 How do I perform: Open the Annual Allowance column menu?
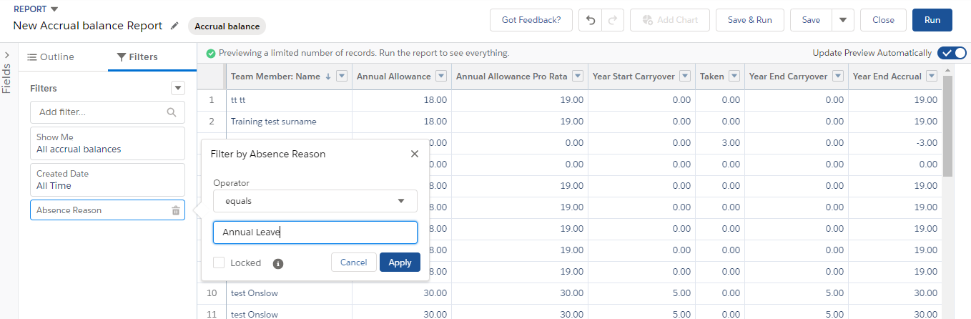click(441, 77)
